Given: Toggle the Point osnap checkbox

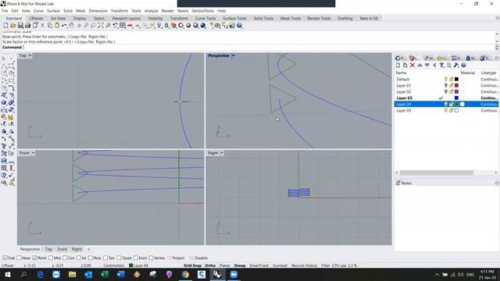Looking at the screenshot, I should pyautogui.click(x=34, y=258).
